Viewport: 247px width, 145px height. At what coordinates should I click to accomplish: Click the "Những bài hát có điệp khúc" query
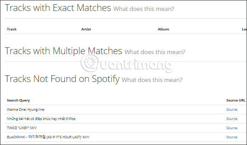(x=41, y=119)
